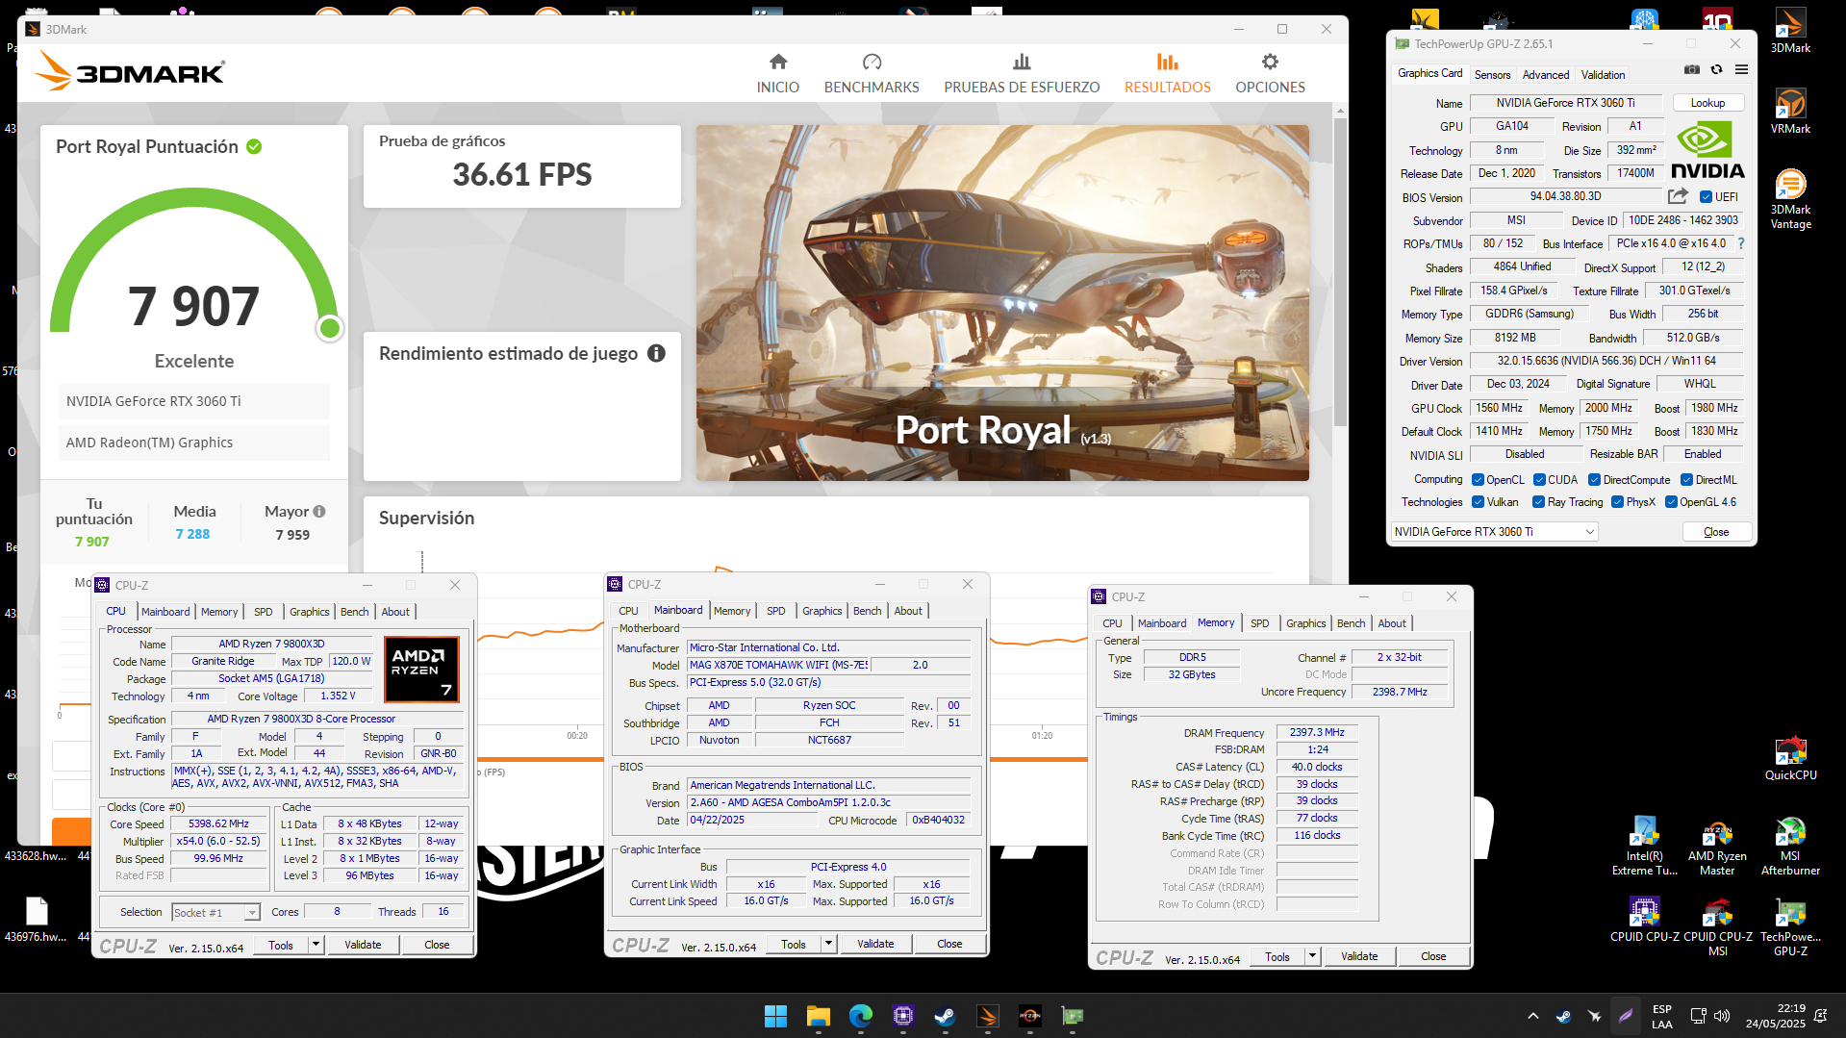Open PRUEBAS DE ESFUERZO chart icon

pos(1022,62)
